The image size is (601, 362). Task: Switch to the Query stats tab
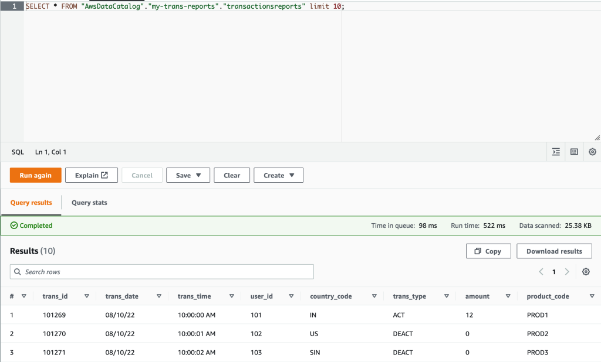[89, 203]
